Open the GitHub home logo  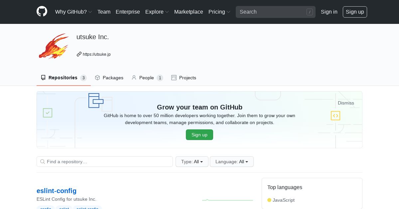pyautogui.click(x=42, y=12)
